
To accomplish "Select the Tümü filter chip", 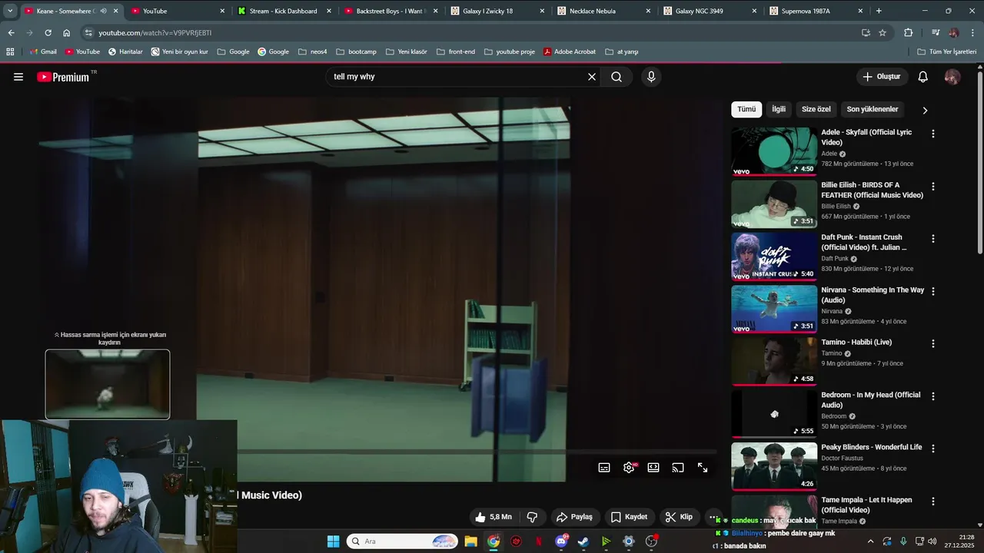I will click(x=746, y=109).
